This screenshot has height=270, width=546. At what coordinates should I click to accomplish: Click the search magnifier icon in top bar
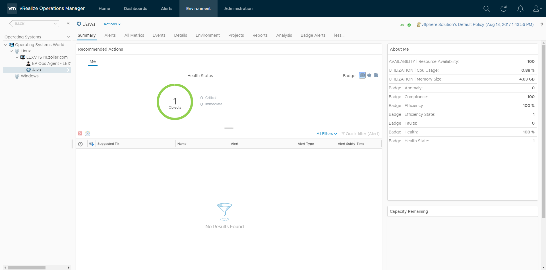tap(486, 9)
